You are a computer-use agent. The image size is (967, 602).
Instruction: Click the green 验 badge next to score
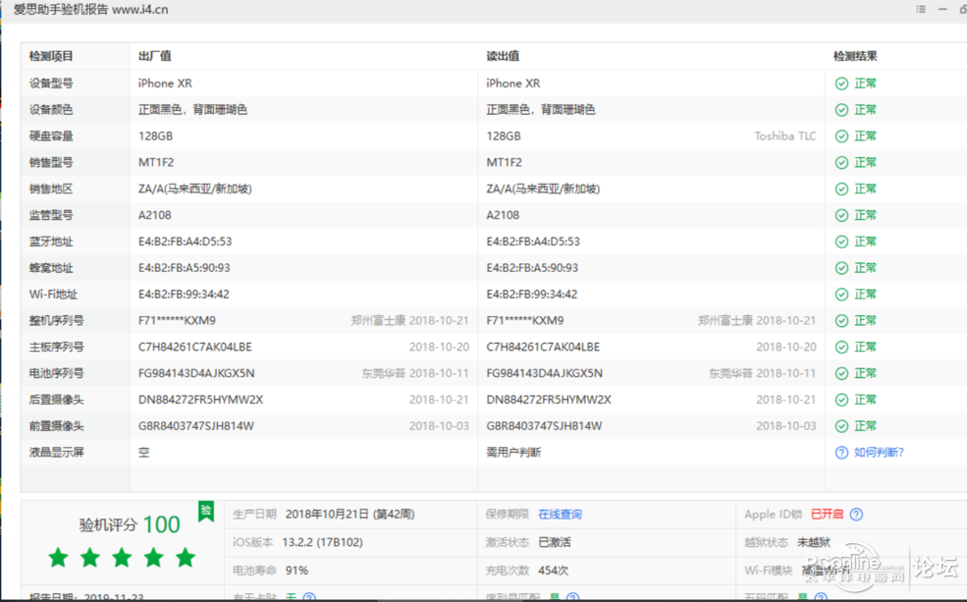pos(206,512)
